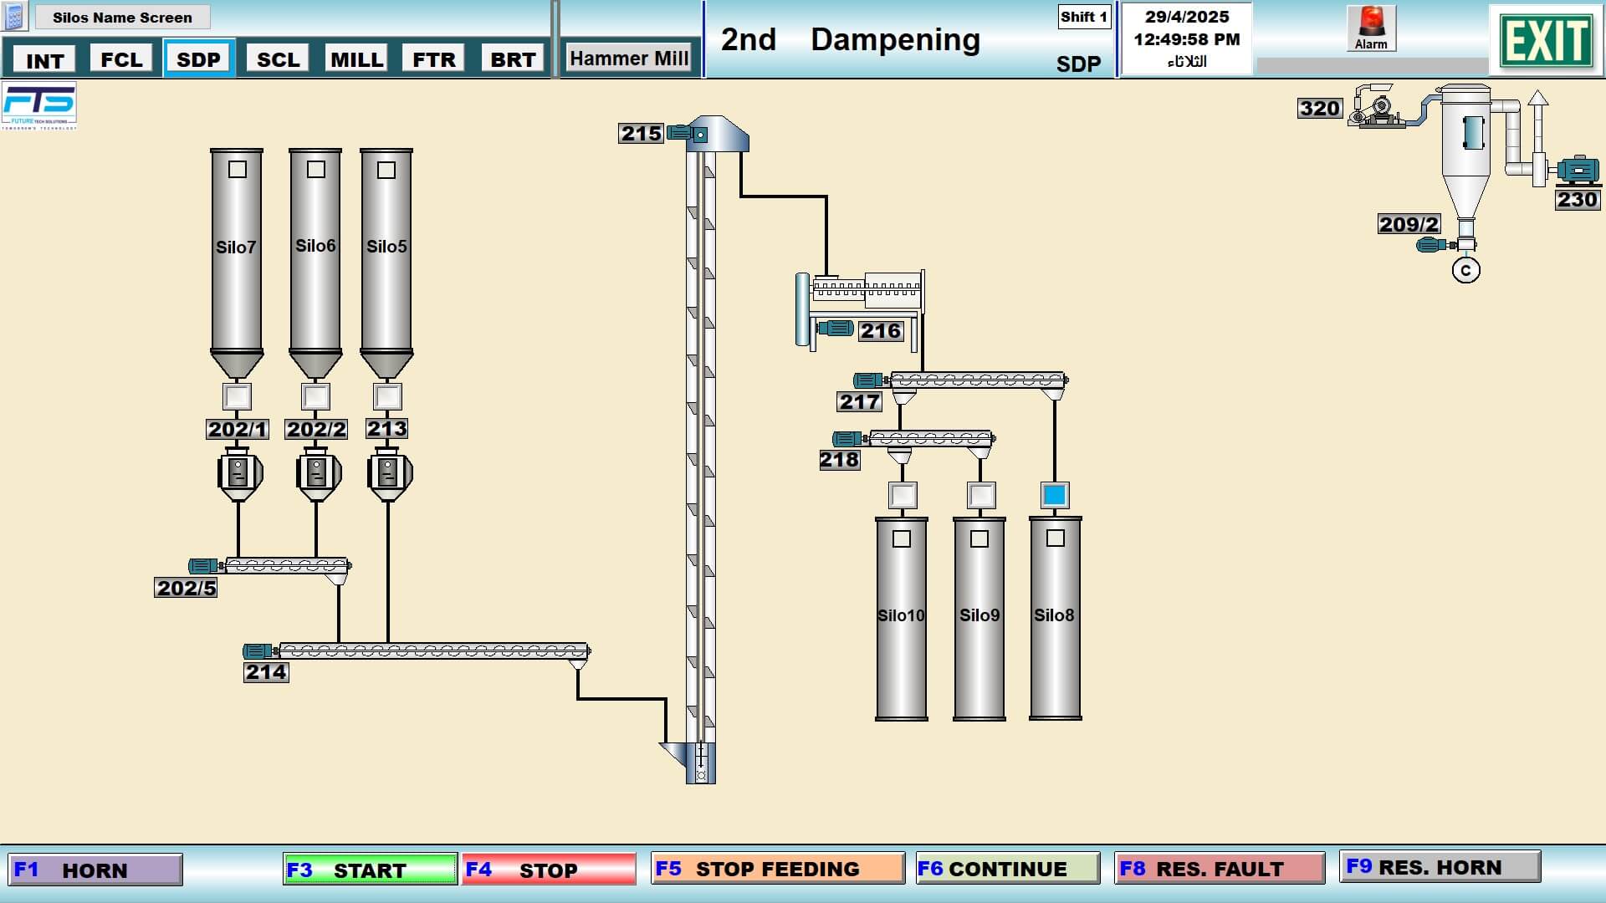Toggle the blue slide gate above Silo8
The image size is (1606, 903).
(x=1055, y=495)
